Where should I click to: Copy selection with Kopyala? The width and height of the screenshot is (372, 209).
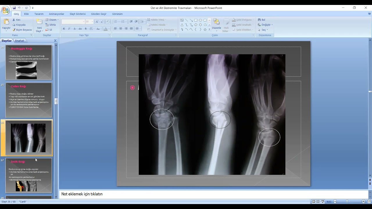(19, 25)
